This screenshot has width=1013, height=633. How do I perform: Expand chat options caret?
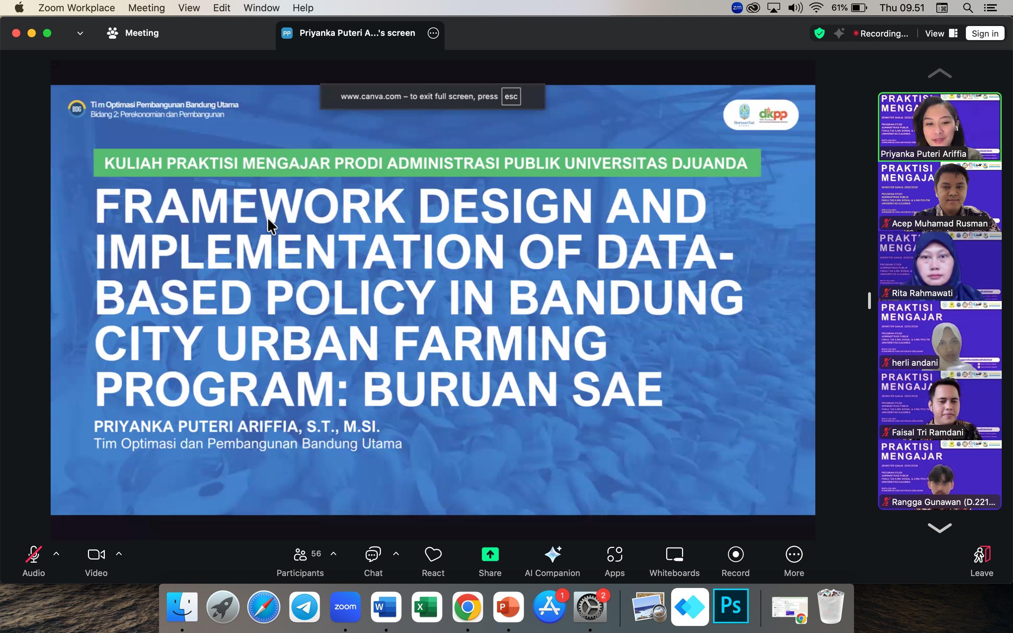[x=396, y=554]
